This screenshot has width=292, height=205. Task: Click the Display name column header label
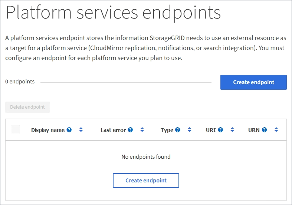point(48,130)
